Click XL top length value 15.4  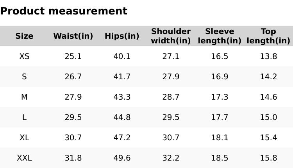pyautogui.click(x=268, y=138)
